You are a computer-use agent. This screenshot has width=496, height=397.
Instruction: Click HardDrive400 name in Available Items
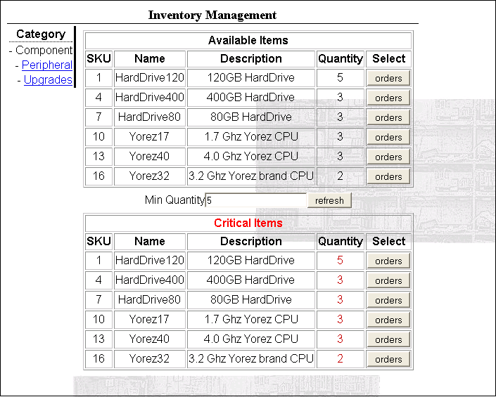tap(150, 97)
